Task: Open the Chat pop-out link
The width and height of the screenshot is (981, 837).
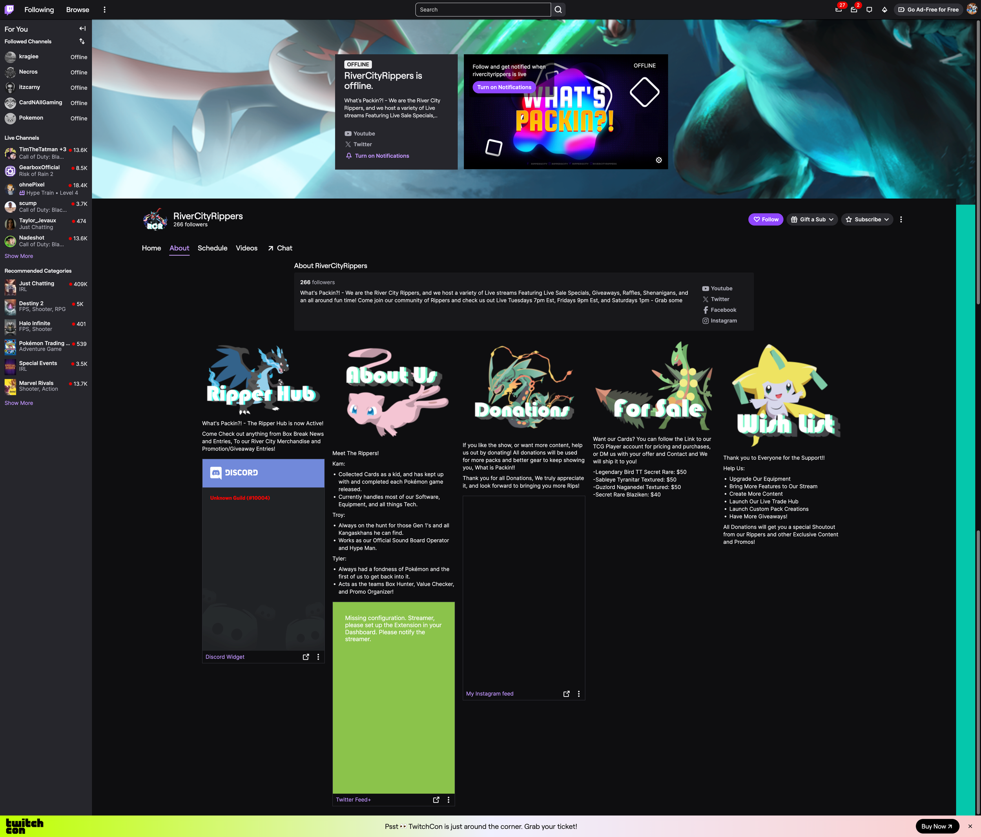Action: (280, 248)
